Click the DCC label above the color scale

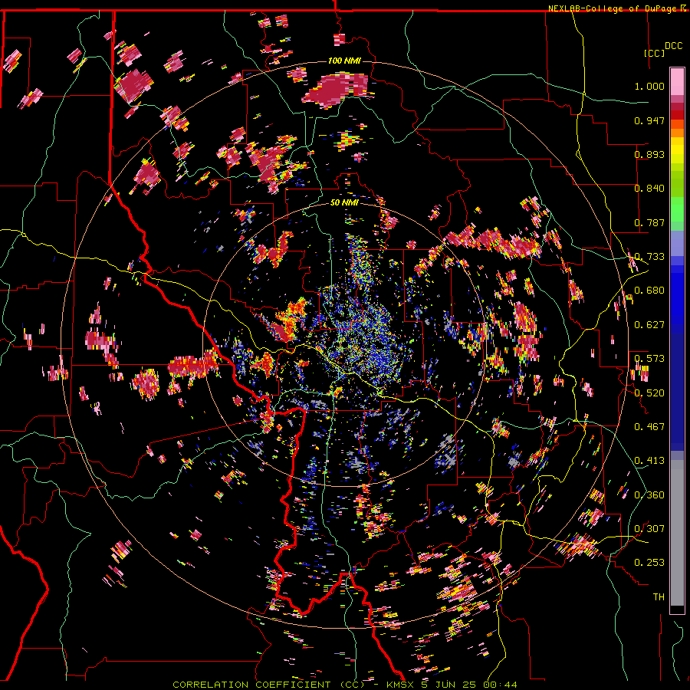[x=673, y=46]
